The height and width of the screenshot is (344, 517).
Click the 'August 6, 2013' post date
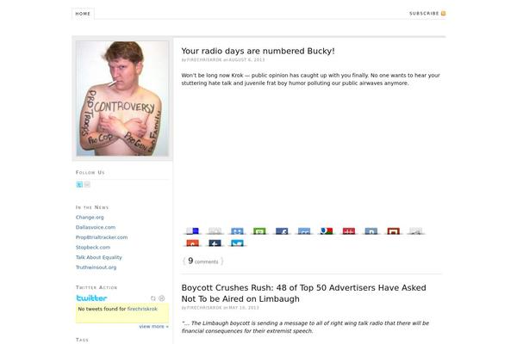(x=246, y=60)
